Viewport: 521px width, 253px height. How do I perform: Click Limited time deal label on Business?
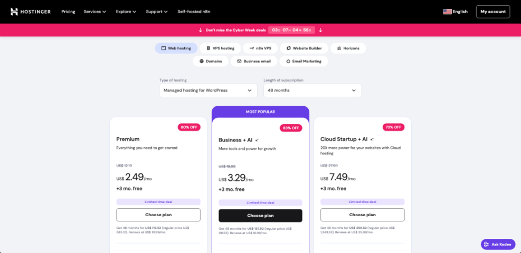point(261,203)
